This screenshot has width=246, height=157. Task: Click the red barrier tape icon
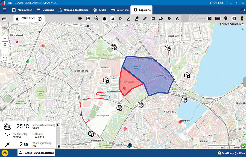click(x=218, y=19)
